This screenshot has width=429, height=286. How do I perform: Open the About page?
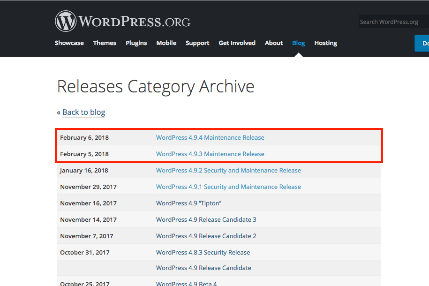[274, 43]
